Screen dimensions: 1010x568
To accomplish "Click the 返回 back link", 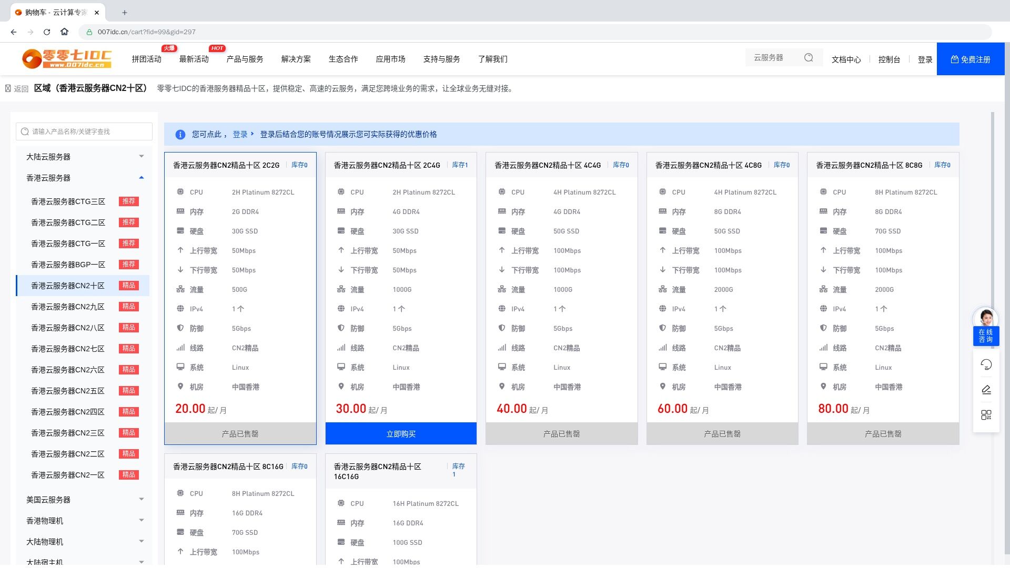I will [17, 89].
